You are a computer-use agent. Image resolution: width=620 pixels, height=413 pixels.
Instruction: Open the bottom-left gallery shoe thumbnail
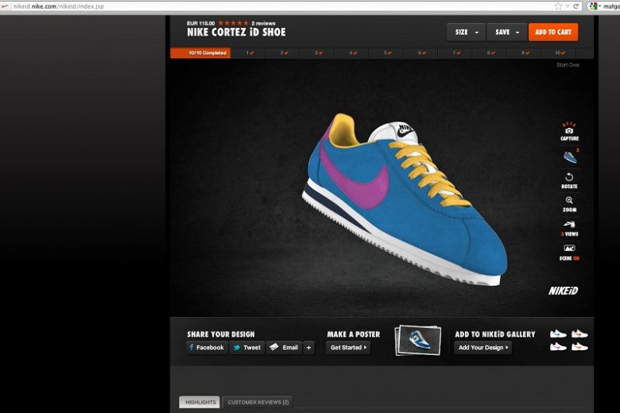[x=558, y=347]
